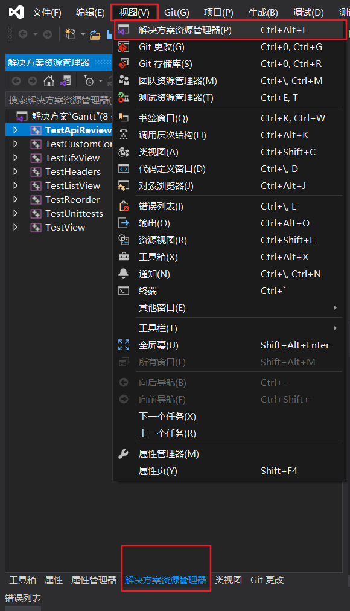This screenshot has width=350, height=611.
Task: Click the 搜索解决方案资源管理器 search box
Action: coord(59,100)
